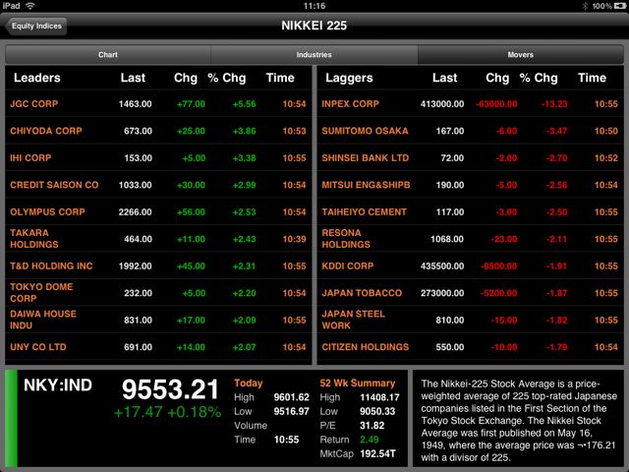629x472 pixels.
Task: Open UNY CO LTD quote
Action: coord(158,347)
